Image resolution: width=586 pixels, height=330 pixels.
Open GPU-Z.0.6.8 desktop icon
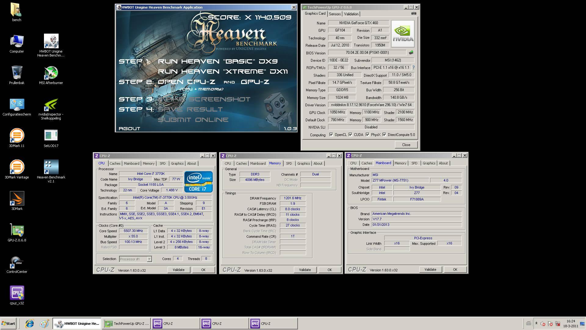coord(16,233)
